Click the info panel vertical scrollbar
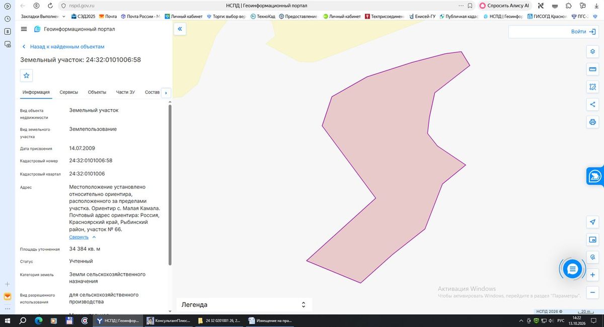 [x=170, y=185]
